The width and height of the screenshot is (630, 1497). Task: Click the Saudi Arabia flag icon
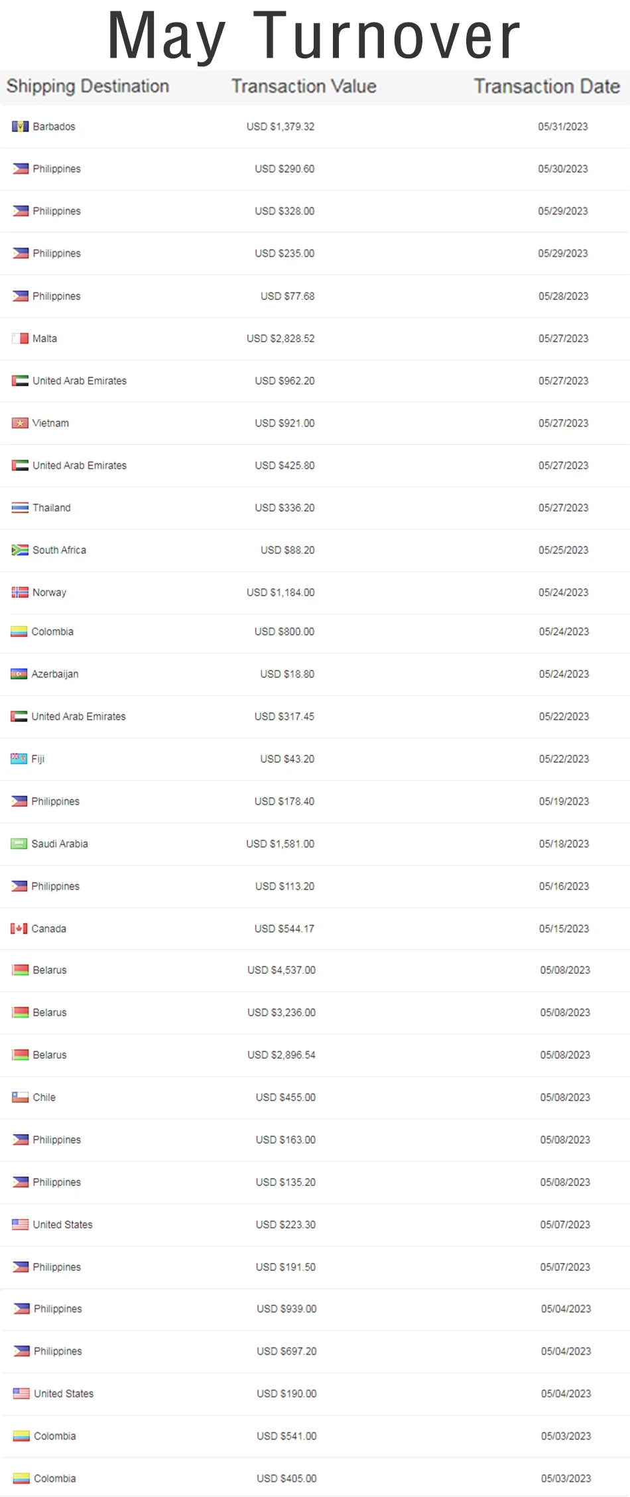(19, 844)
